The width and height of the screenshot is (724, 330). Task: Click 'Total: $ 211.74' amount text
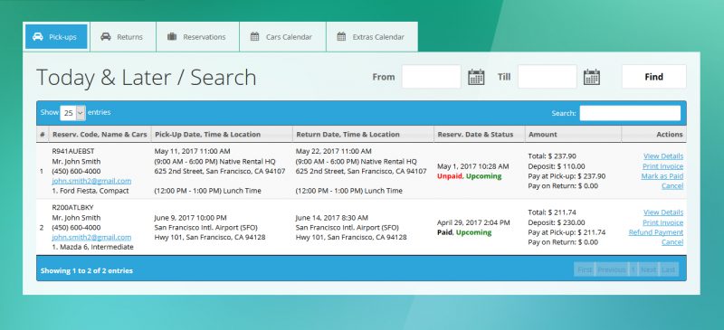click(x=552, y=212)
